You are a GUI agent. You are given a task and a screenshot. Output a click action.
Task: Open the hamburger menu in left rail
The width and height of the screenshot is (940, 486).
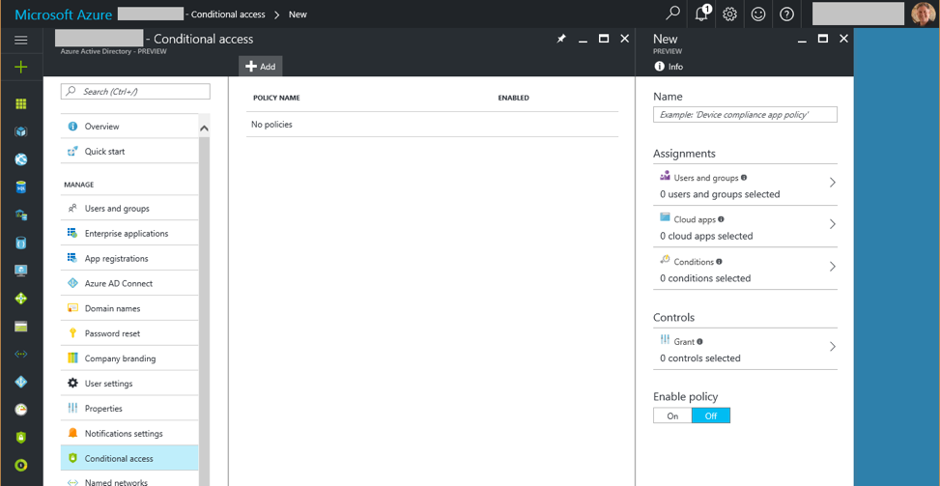pos(21,41)
